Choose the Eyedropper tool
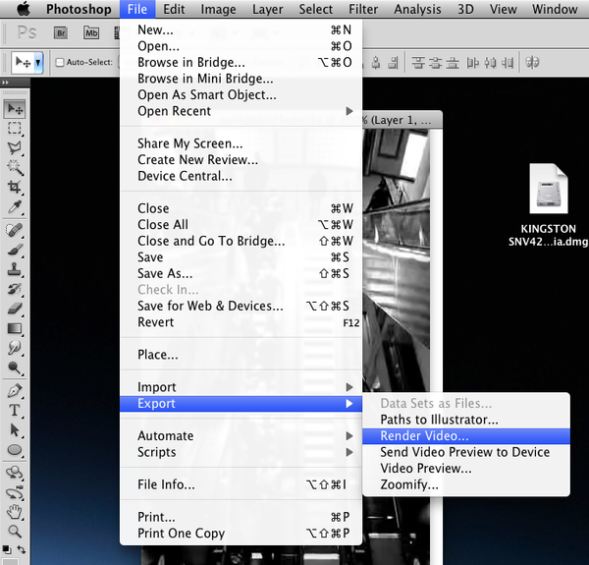This screenshot has height=565, width=589. pos(15,207)
